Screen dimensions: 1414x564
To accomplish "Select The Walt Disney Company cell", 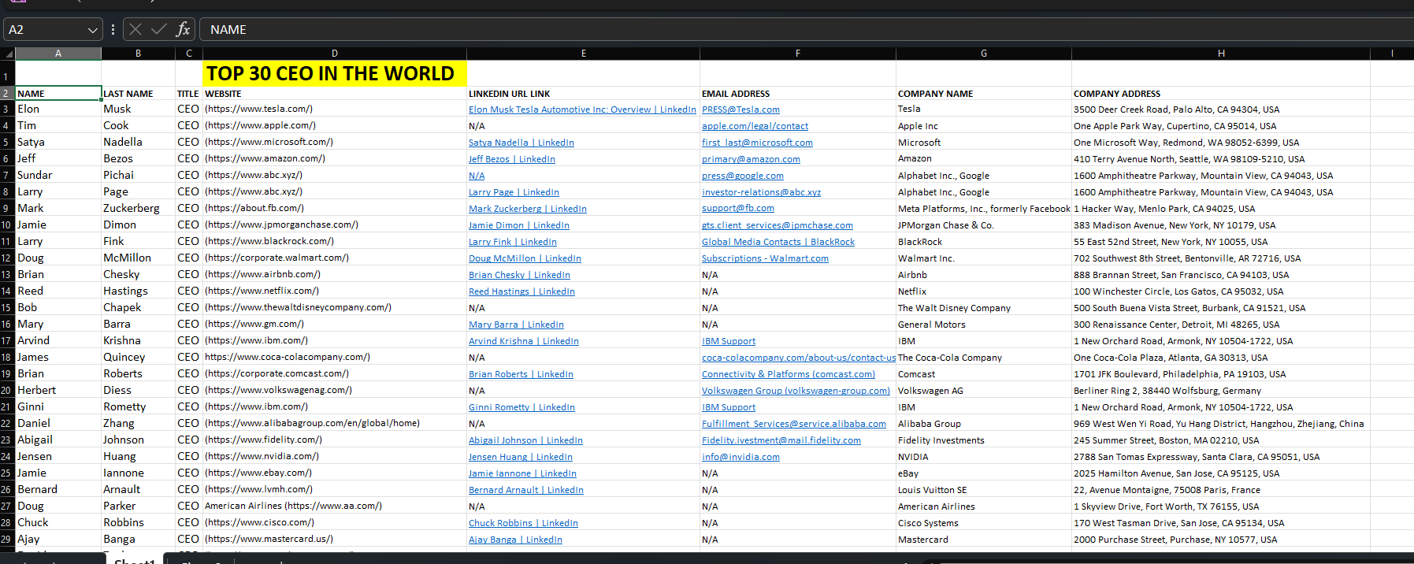I will click(x=984, y=308).
